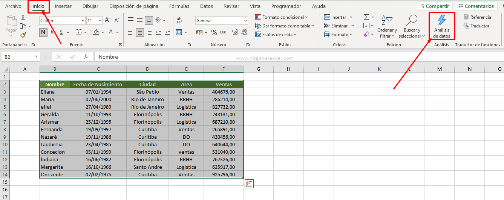
Task: Select the Format Painter brush icon
Action: coord(23,35)
